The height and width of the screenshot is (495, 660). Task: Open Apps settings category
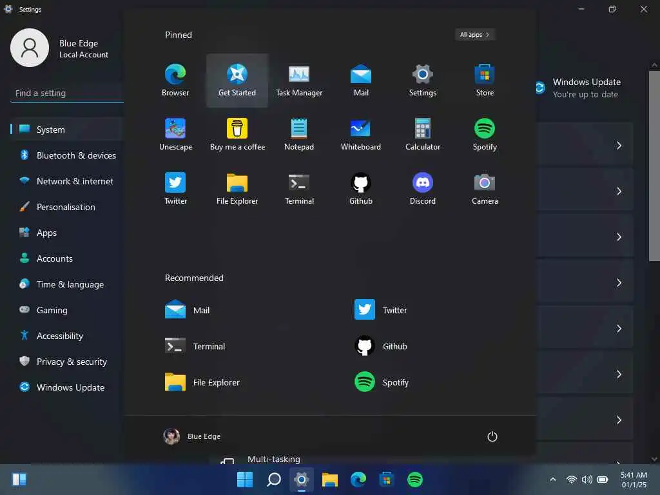[66, 232]
